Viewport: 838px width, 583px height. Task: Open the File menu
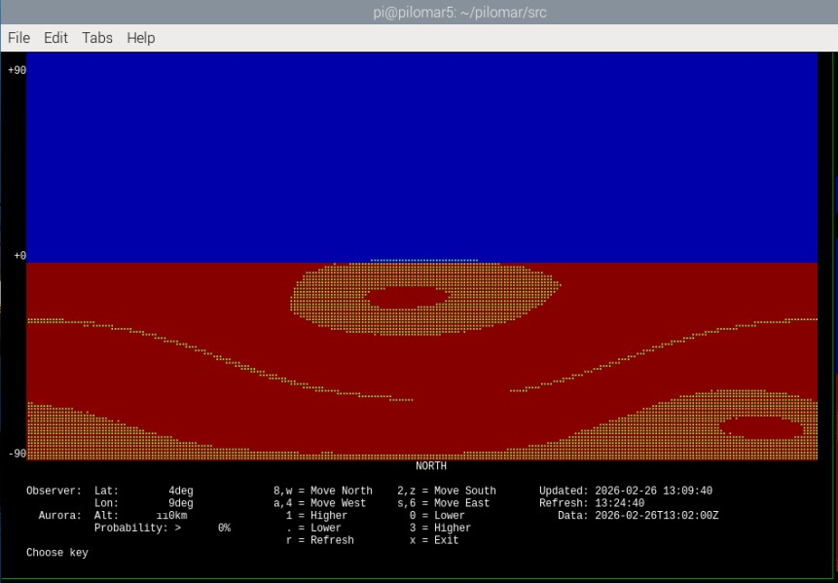pyautogui.click(x=18, y=38)
